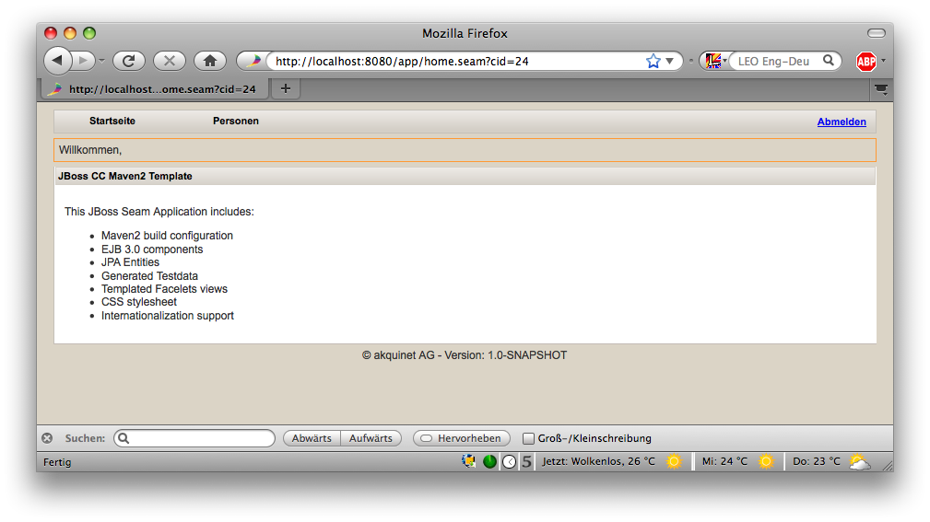Go to the Firefox home page
930x522 pixels.
210,61
